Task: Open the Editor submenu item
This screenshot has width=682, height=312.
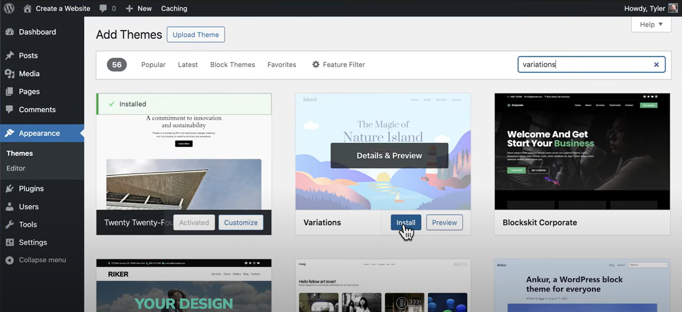Action: click(x=16, y=168)
